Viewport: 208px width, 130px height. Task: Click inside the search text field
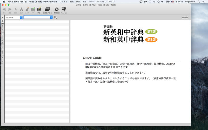[x=36, y=17]
